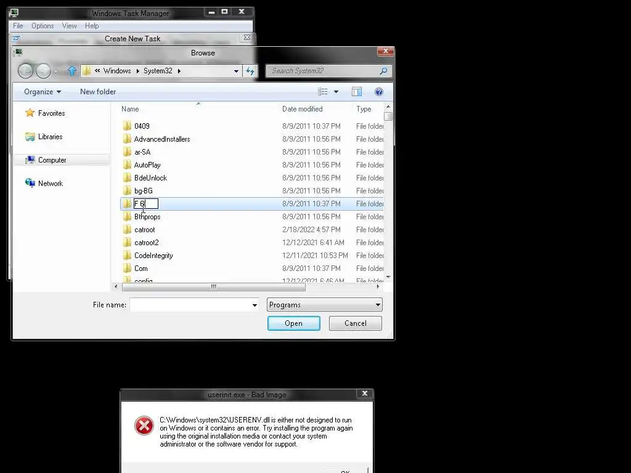Screen dimensions: 631x473
Task: Click the Cancel button
Action: (x=356, y=323)
